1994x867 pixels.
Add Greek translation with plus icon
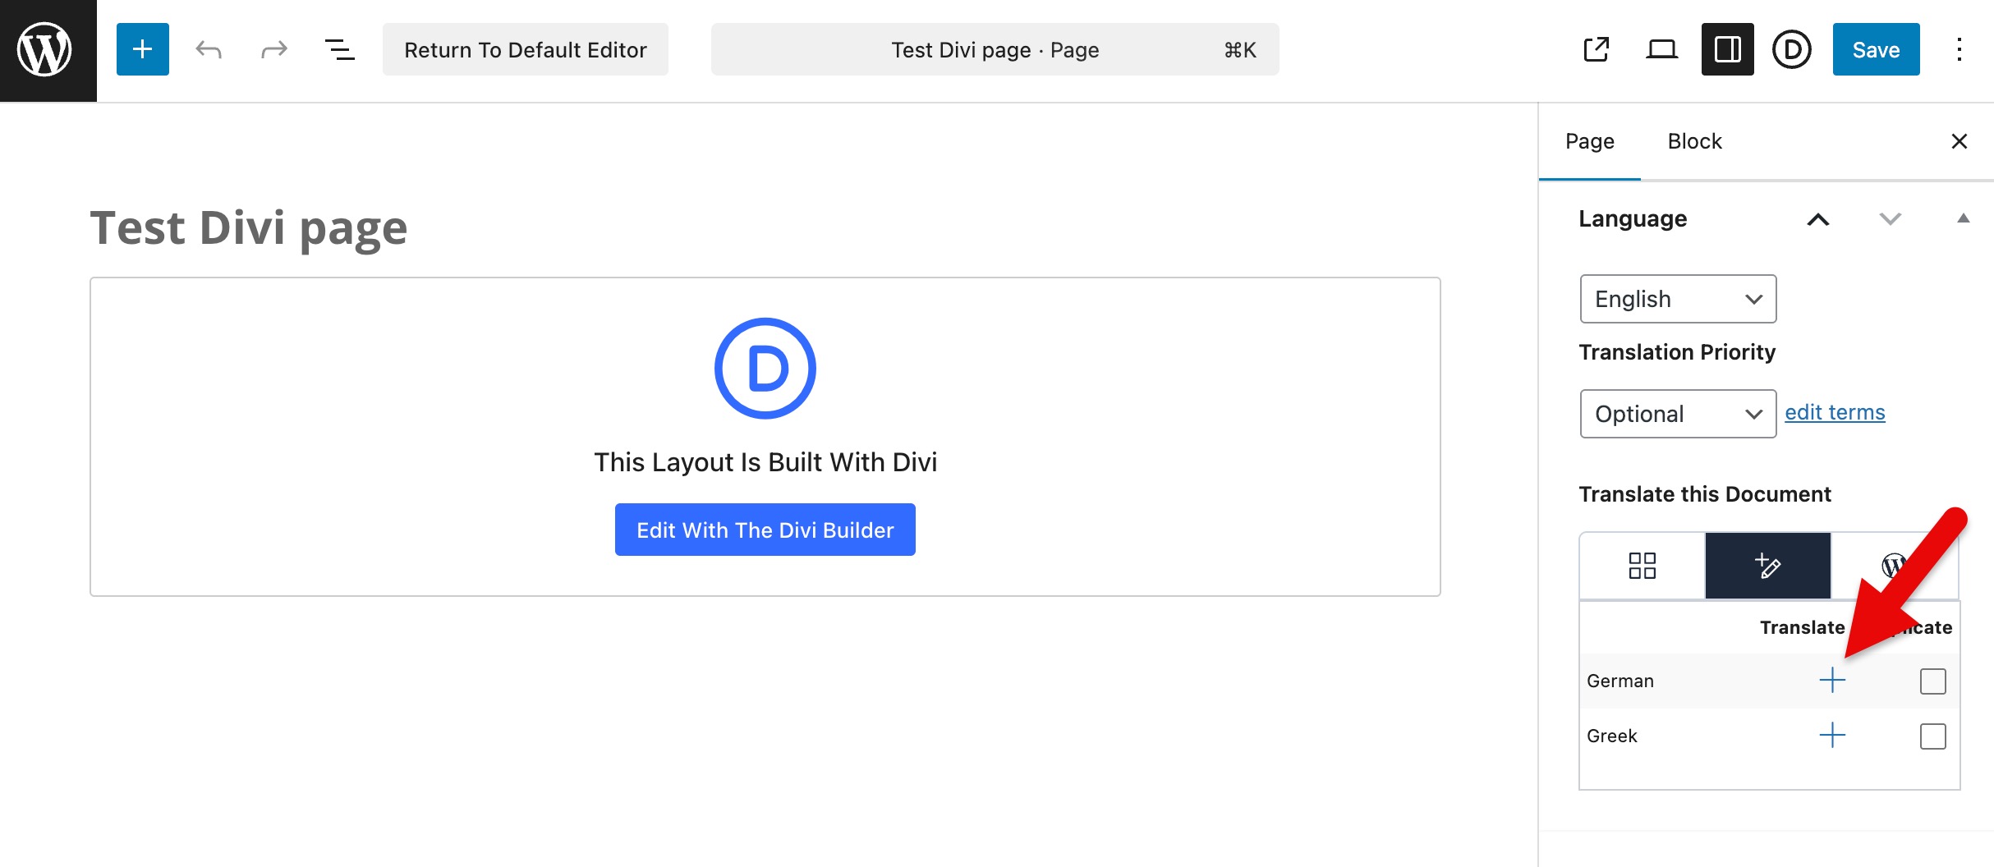1832,736
